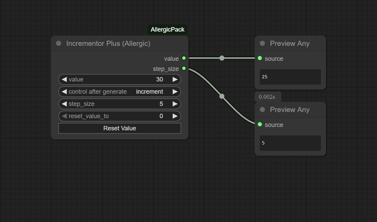Click the preview text box showing 5
This screenshot has width=377, height=222.
(290, 143)
